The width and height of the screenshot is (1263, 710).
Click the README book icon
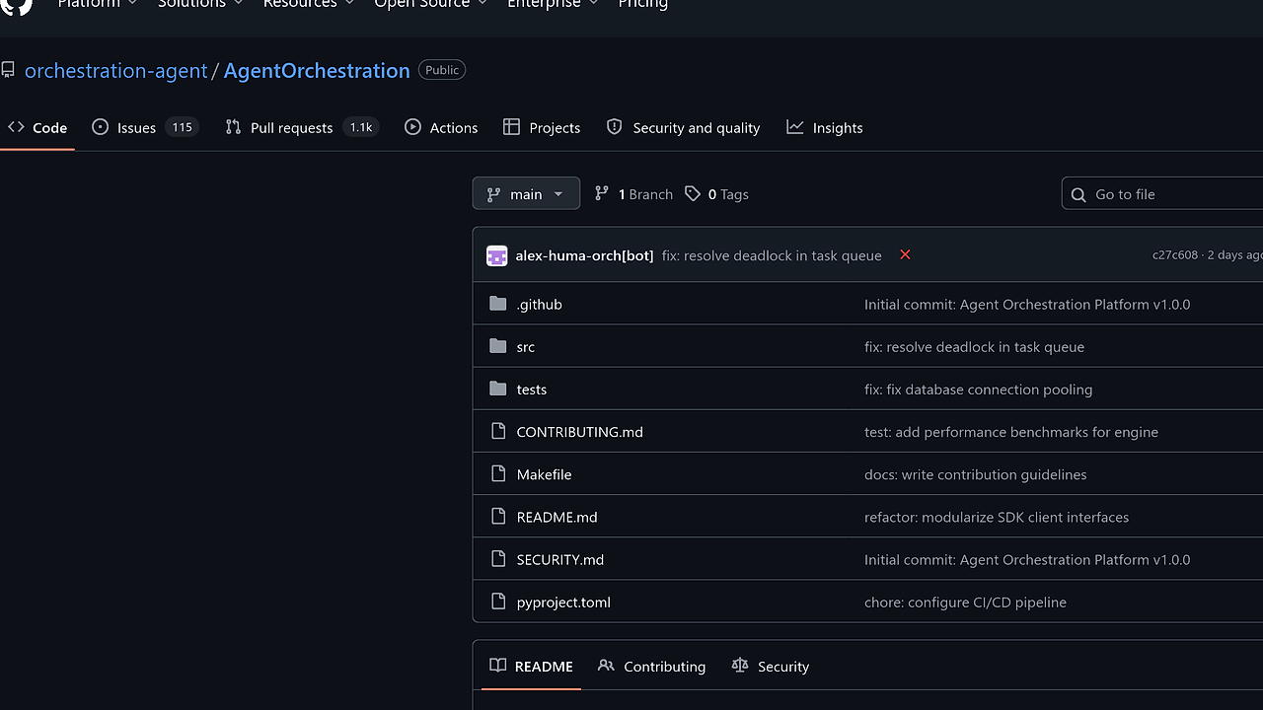[498, 666]
